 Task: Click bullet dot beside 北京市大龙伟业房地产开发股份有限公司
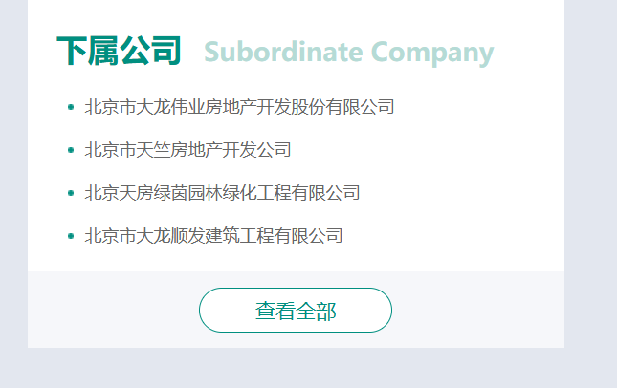coord(71,108)
